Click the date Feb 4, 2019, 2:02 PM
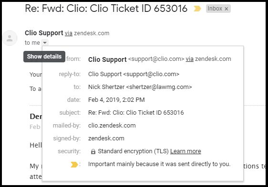This screenshot has width=268, height=187. (x=116, y=99)
